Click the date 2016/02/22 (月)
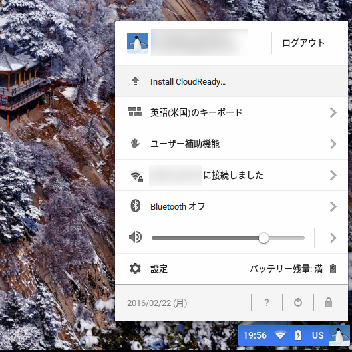The image size is (352, 352). tap(157, 303)
